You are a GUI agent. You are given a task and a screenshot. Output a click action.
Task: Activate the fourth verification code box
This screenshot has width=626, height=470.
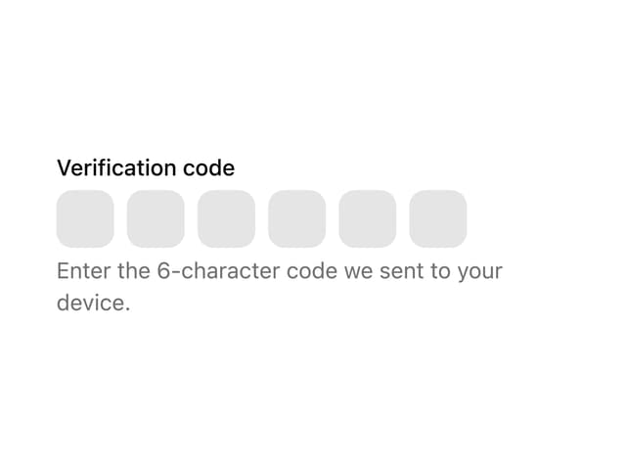(x=297, y=218)
